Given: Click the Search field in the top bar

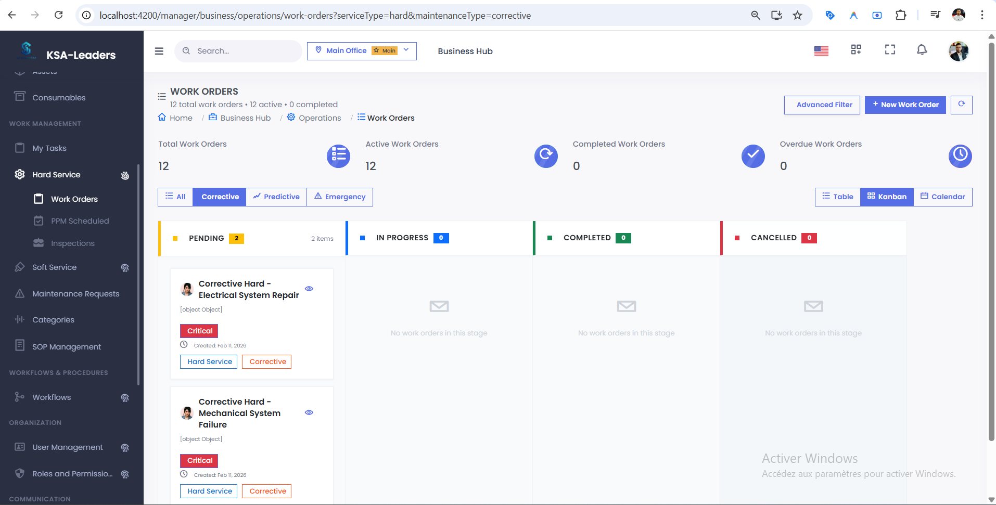Looking at the screenshot, I should 238,50.
